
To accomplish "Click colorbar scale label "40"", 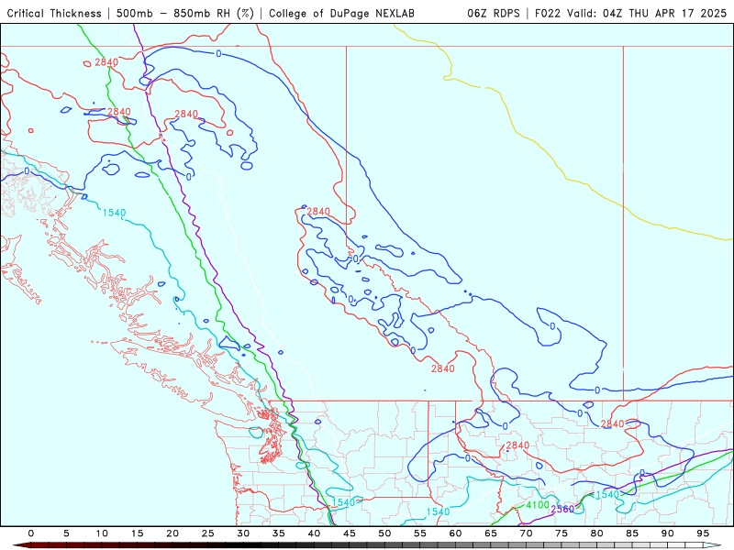I will [x=314, y=533].
